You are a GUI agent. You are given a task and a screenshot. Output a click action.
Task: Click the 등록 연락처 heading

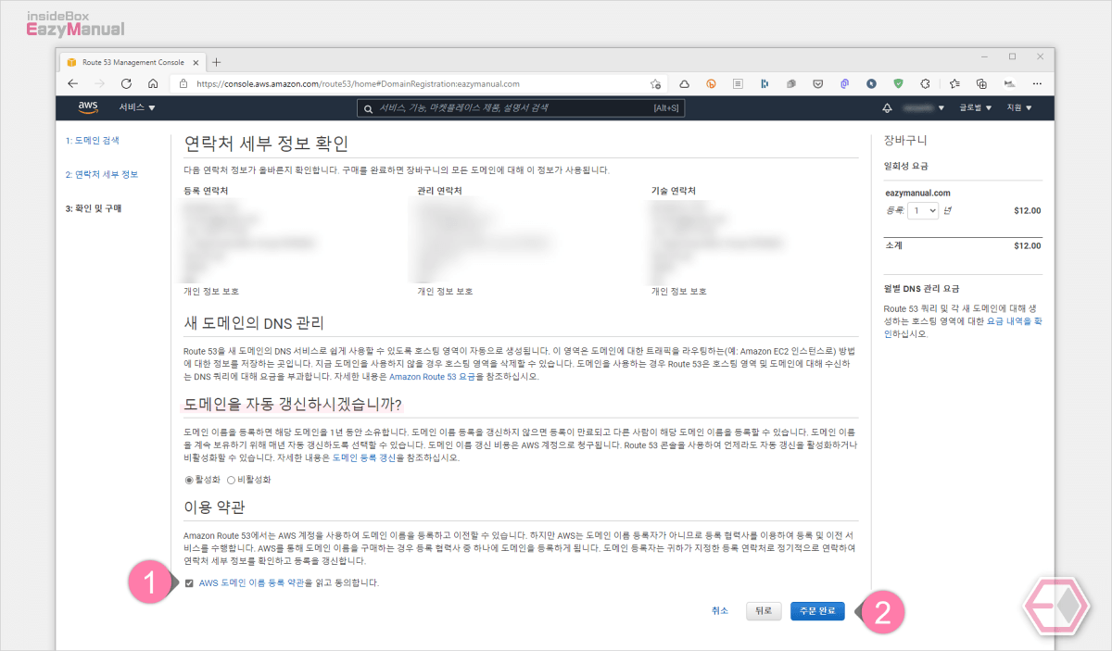tap(207, 191)
